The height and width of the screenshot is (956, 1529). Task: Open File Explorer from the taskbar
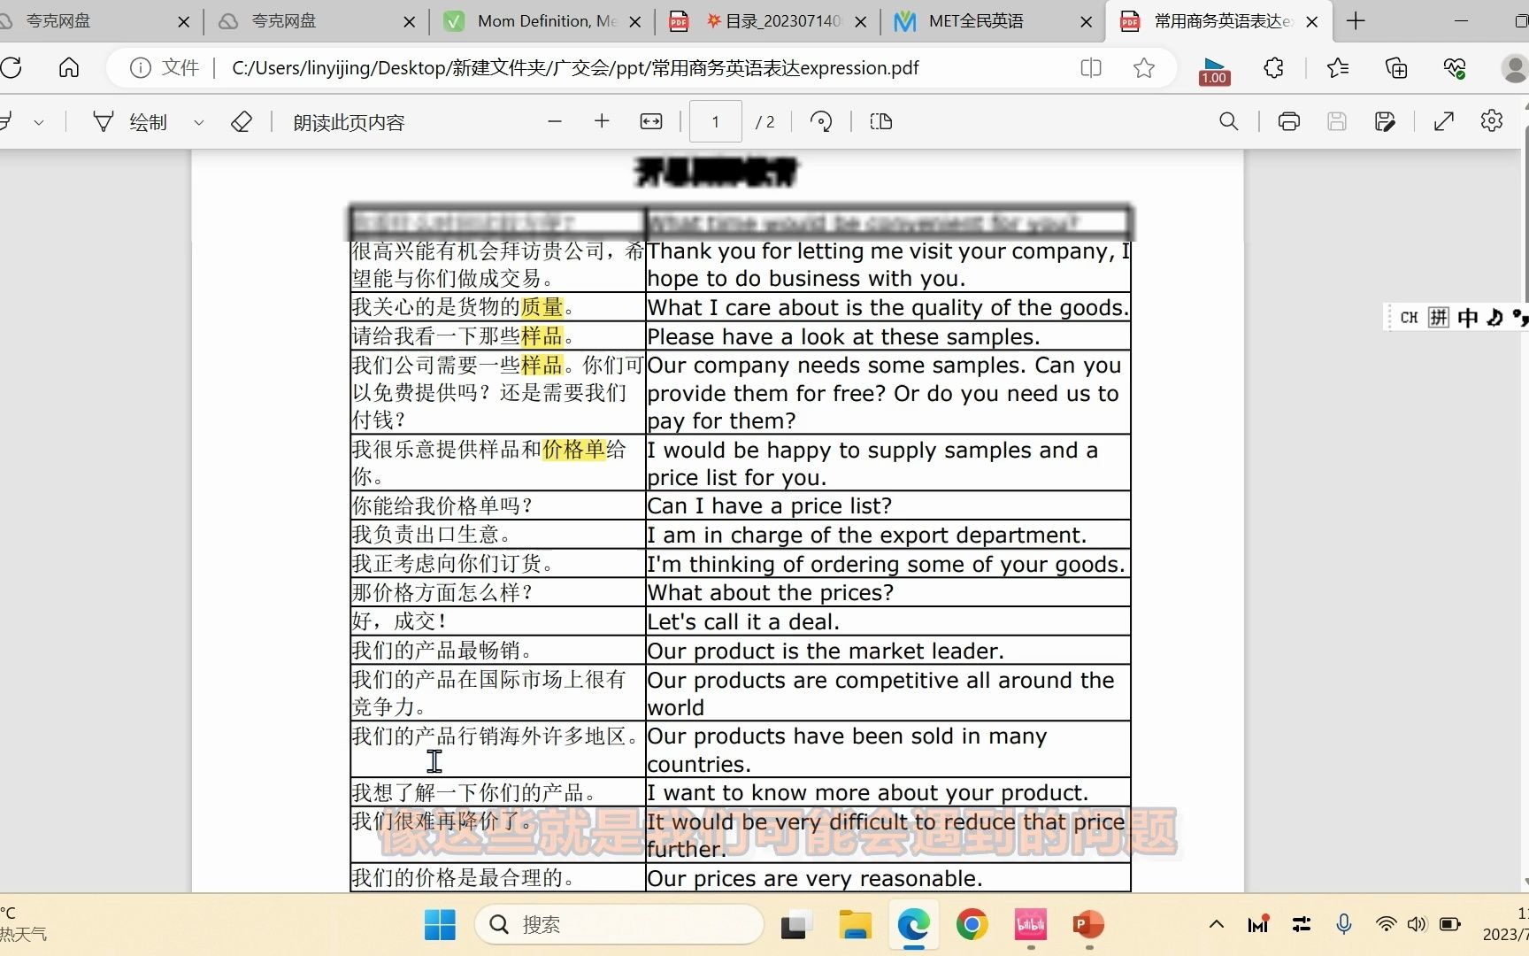pos(856,925)
